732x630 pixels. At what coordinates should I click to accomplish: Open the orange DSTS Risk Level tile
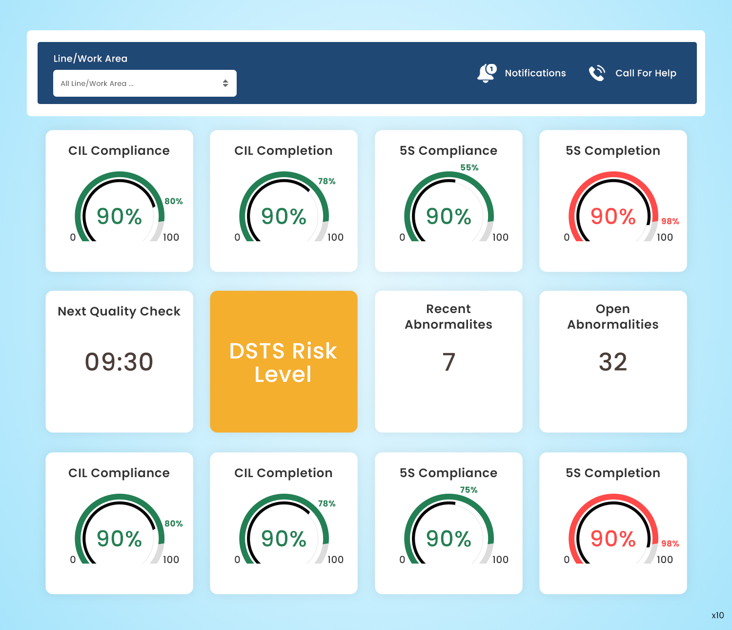click(x=284, y=362)
